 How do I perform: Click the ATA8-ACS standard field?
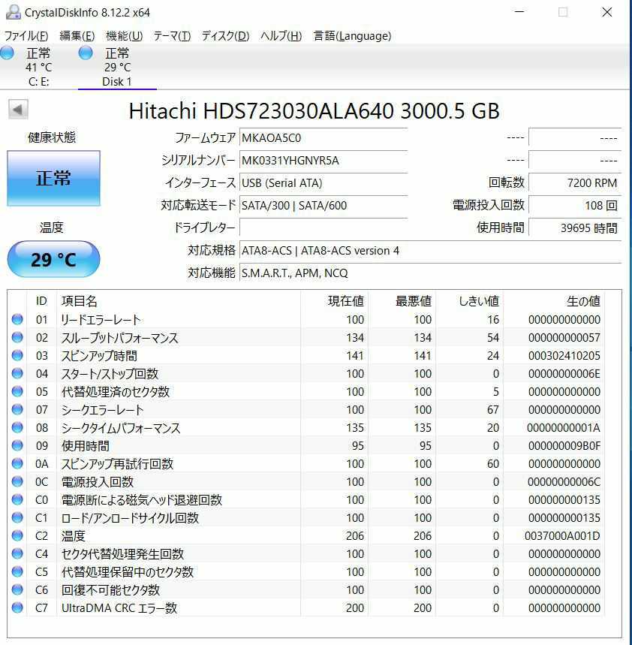[430, 250]
